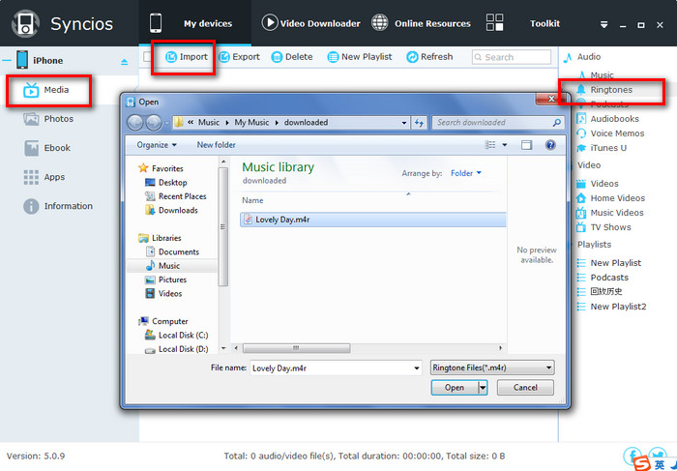Click the Syncios Search field

point(512,57)
